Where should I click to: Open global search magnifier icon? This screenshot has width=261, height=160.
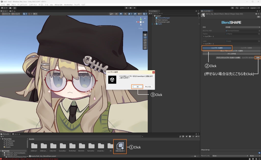pyautogui.click(x=237, y=8)
